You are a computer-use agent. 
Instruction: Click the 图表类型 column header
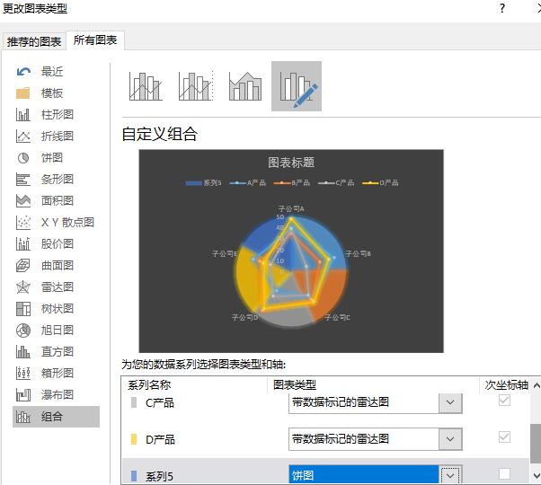[295, 384]
